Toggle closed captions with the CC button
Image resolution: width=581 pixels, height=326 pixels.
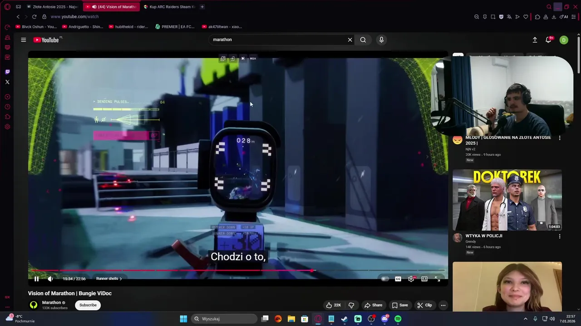click(x=398, y=279)
